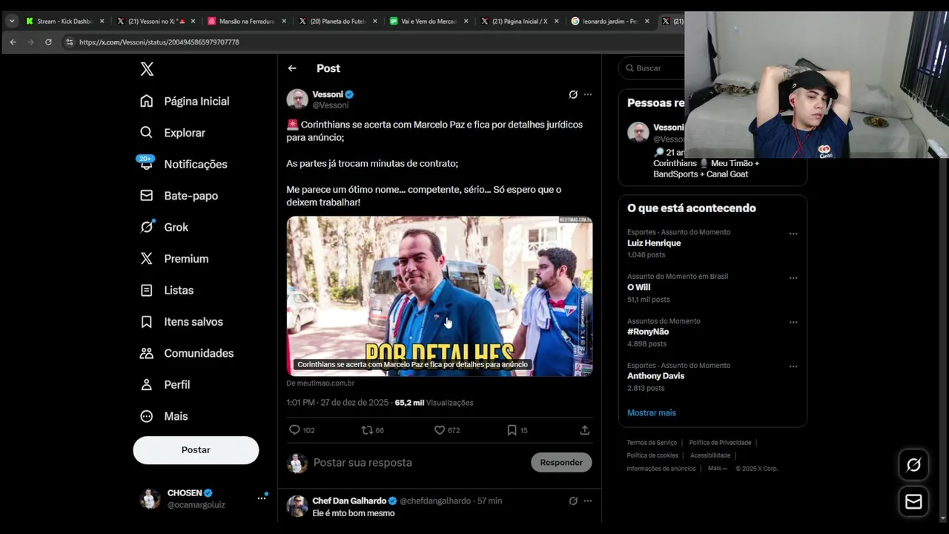Open #RonyNão trending topic
Screen dimensions: 949x534
pyautogui.click(x=648, y=332)
